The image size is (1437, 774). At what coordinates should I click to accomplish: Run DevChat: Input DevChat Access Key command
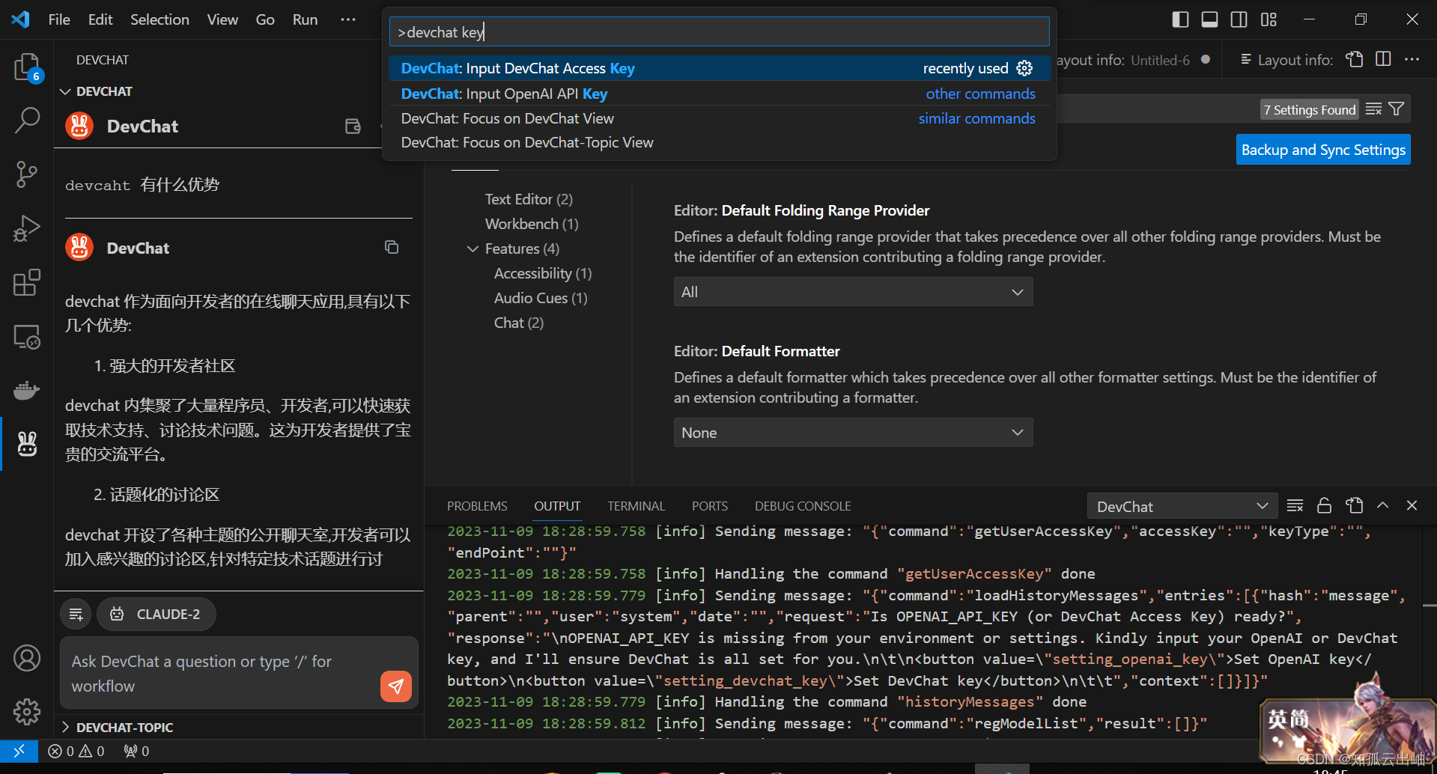tap(719, 68)
